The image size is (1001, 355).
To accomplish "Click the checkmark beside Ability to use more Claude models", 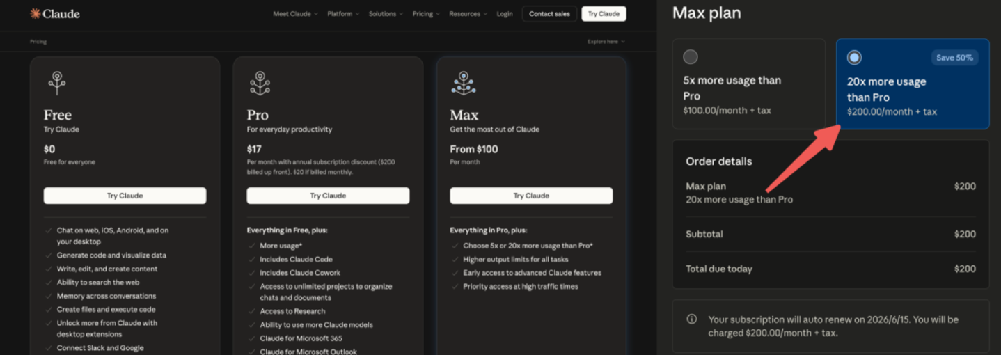I will pyautogui.click(x=251, y=325).
